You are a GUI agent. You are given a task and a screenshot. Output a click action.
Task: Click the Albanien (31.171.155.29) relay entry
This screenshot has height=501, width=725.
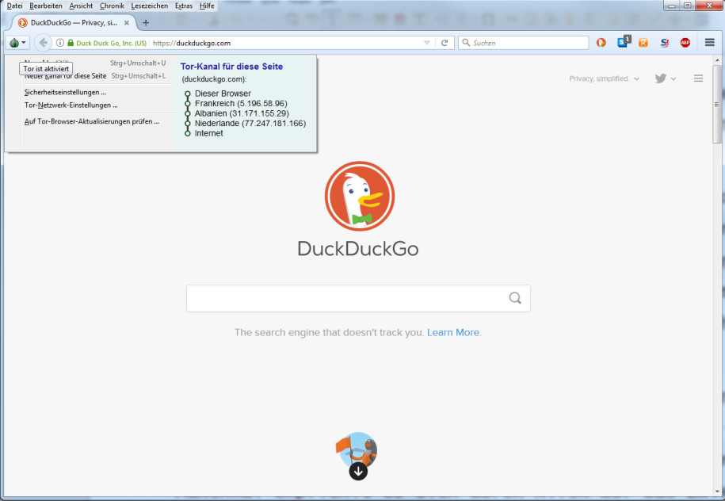coord(242,113)
